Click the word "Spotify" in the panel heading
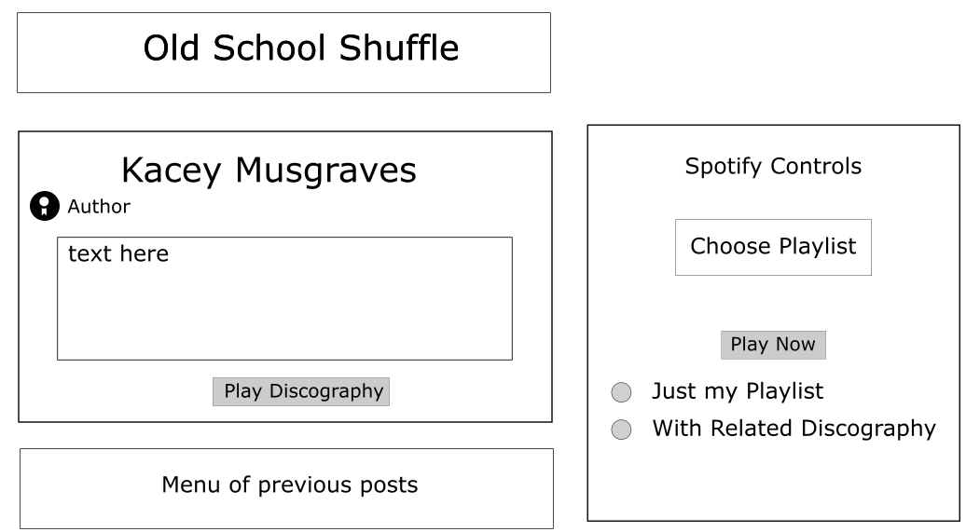This screenshot has height=532, width=980. click(721, 167)
